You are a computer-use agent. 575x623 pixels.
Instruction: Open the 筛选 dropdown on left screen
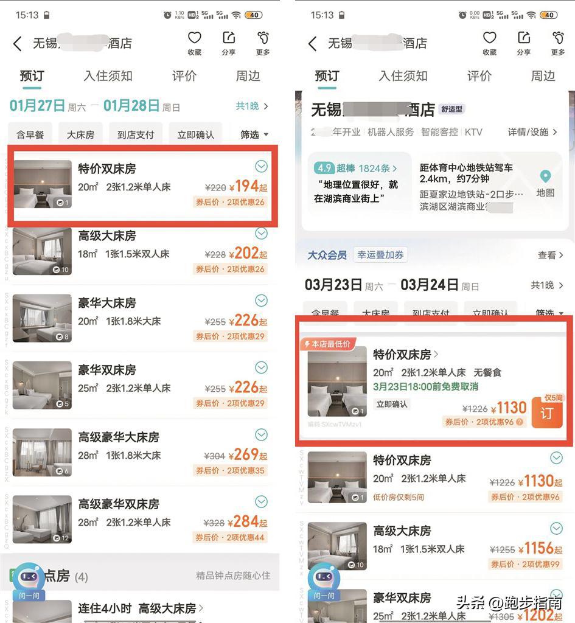point(254,134)
